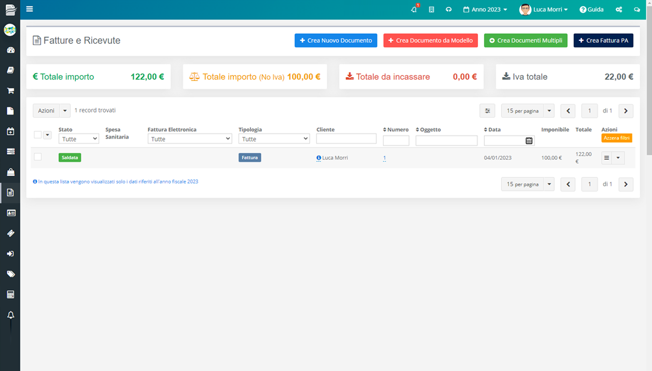
Task: Click Crea Documento da Modello button
Action: pyautogui.click(x=431, y=41)
